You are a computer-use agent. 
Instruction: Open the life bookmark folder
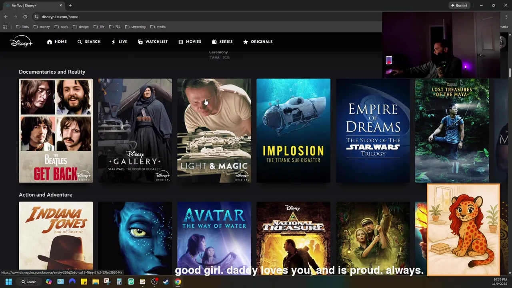point(99,27)
